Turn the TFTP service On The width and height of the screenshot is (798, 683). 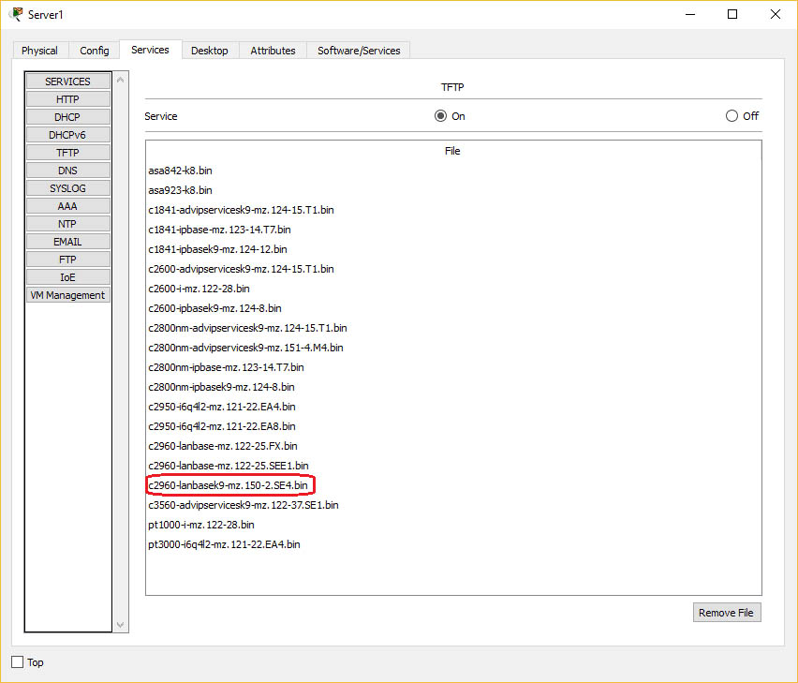(x=440, y=116)
